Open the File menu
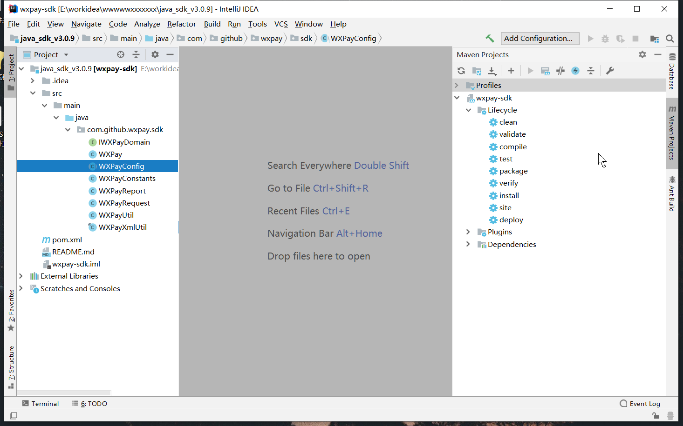 [x=14, y=24]
